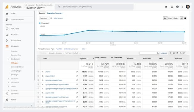Expand the Site Content tree item
Image resolution: width=194 pixels, height=112 pixels.
pos(8,59)
